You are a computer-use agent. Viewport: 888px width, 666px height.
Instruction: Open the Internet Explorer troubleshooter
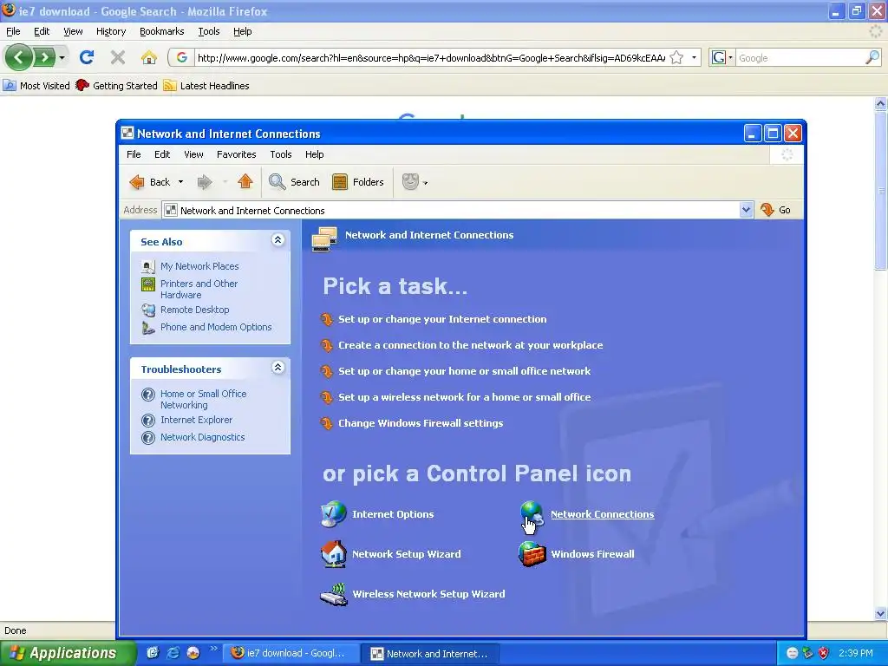tap(196, 420)
